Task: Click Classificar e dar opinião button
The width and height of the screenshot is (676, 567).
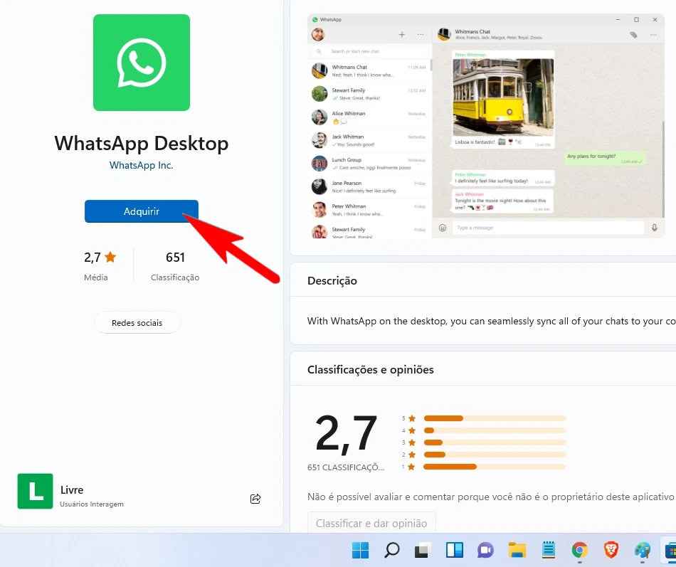Action: coord(371,523)
